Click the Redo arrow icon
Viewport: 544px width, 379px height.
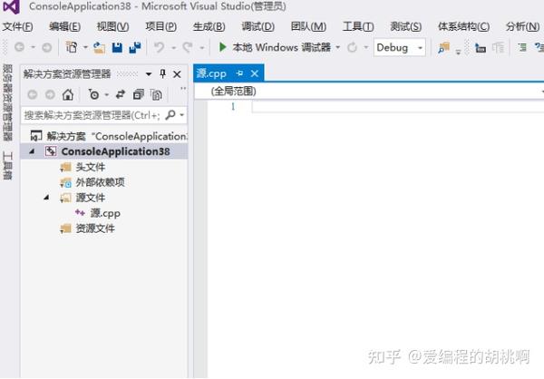pos(188,47)
